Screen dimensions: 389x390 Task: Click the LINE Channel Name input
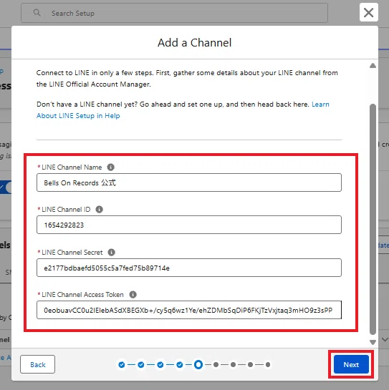tap(189, 182)
